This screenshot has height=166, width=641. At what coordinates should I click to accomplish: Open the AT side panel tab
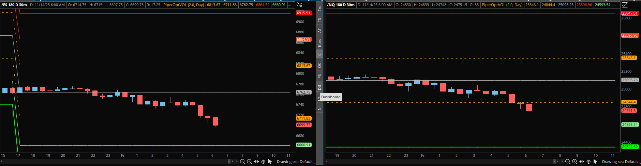(x=319, y=30)
